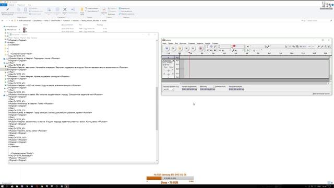Pause playback in Audacity
Screen dimensions: 334x188
(x=167, y=49)
